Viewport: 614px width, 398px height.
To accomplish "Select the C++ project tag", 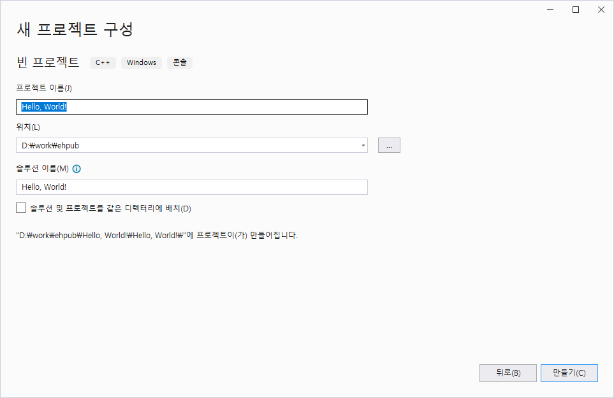I will [x=102, y=62].
